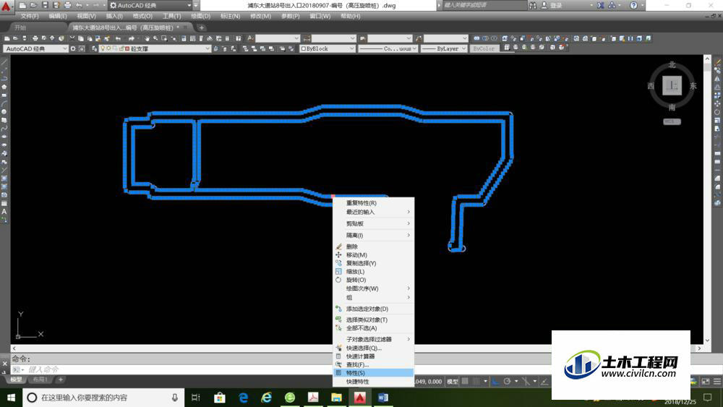Click Pan hand tool in standard toolbar
Viewport: 723px width, 407px height.
[x=147, y=38]
